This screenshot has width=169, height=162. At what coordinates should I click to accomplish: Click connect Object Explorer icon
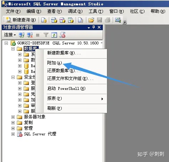coord(21,35)
